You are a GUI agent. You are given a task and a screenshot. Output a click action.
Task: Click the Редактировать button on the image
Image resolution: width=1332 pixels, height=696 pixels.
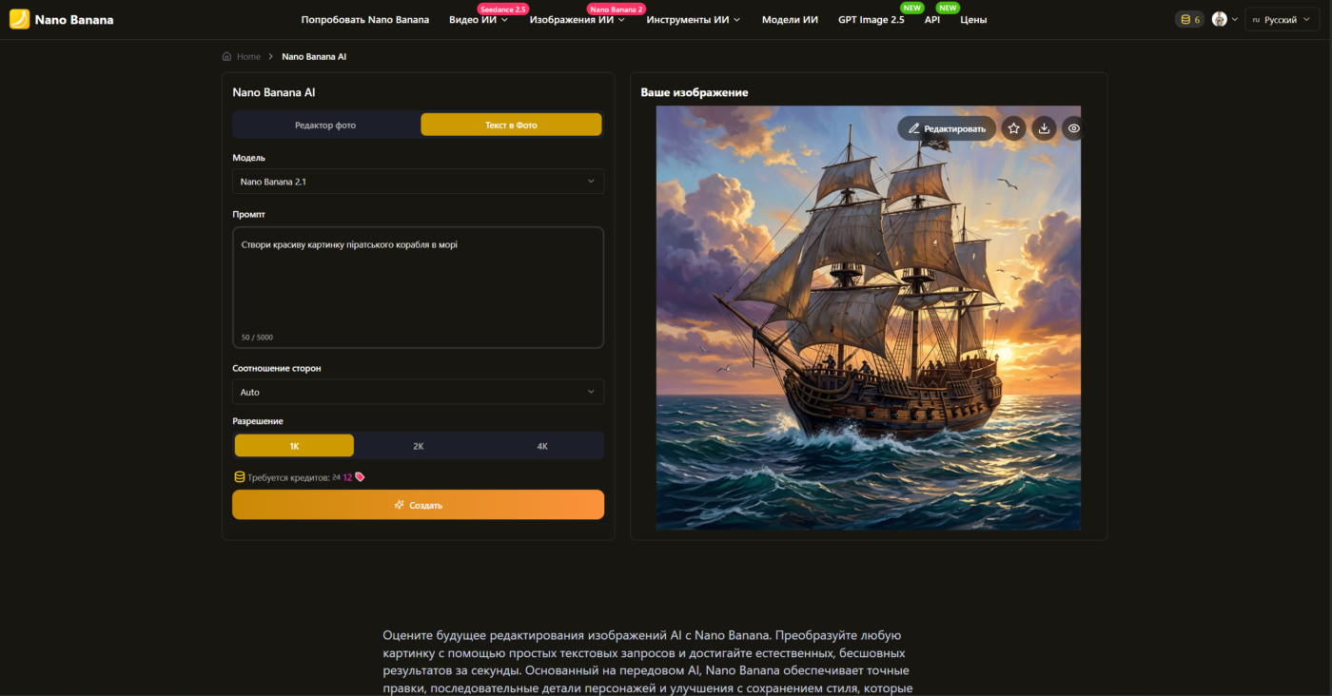(x=948, y=128)
